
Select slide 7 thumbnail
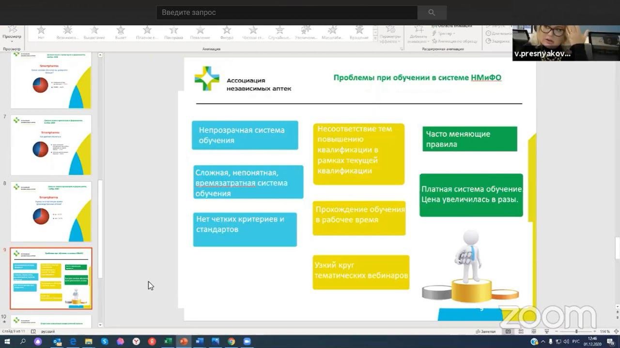(51, 145)
